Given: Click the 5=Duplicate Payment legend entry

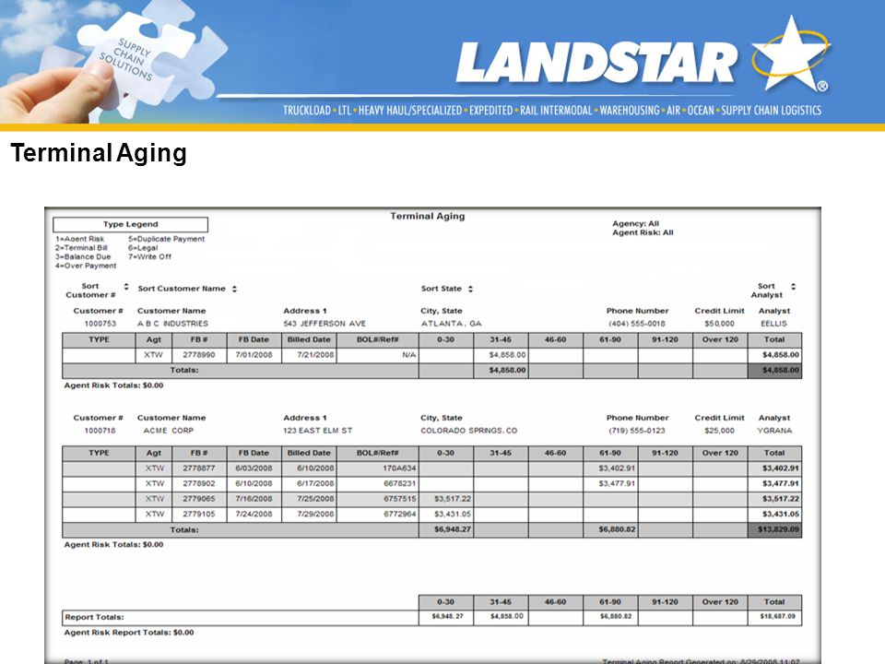Looking at the screenshot, I should coord(167,239).
